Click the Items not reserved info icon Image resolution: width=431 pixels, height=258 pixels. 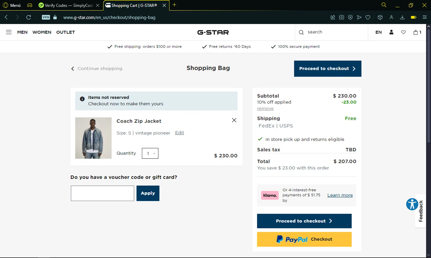[x=82, y=99]
